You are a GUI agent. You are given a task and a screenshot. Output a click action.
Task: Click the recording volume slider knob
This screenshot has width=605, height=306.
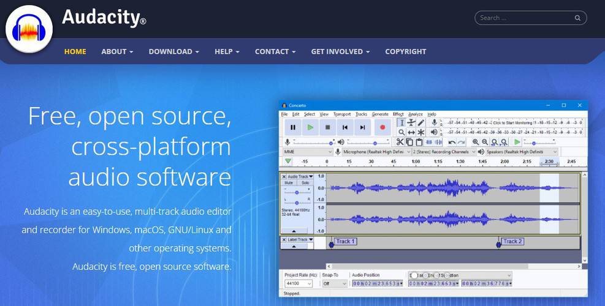click(330, 143)
